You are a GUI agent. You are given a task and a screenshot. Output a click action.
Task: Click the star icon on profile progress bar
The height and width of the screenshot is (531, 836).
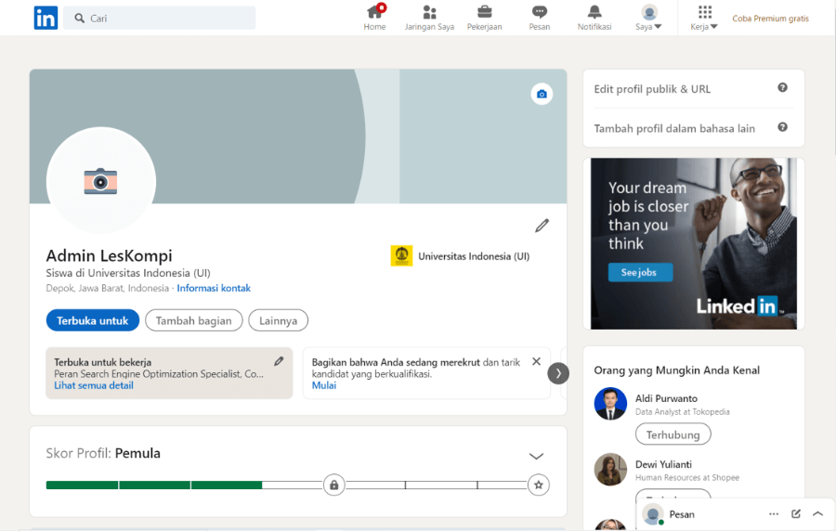539,486
